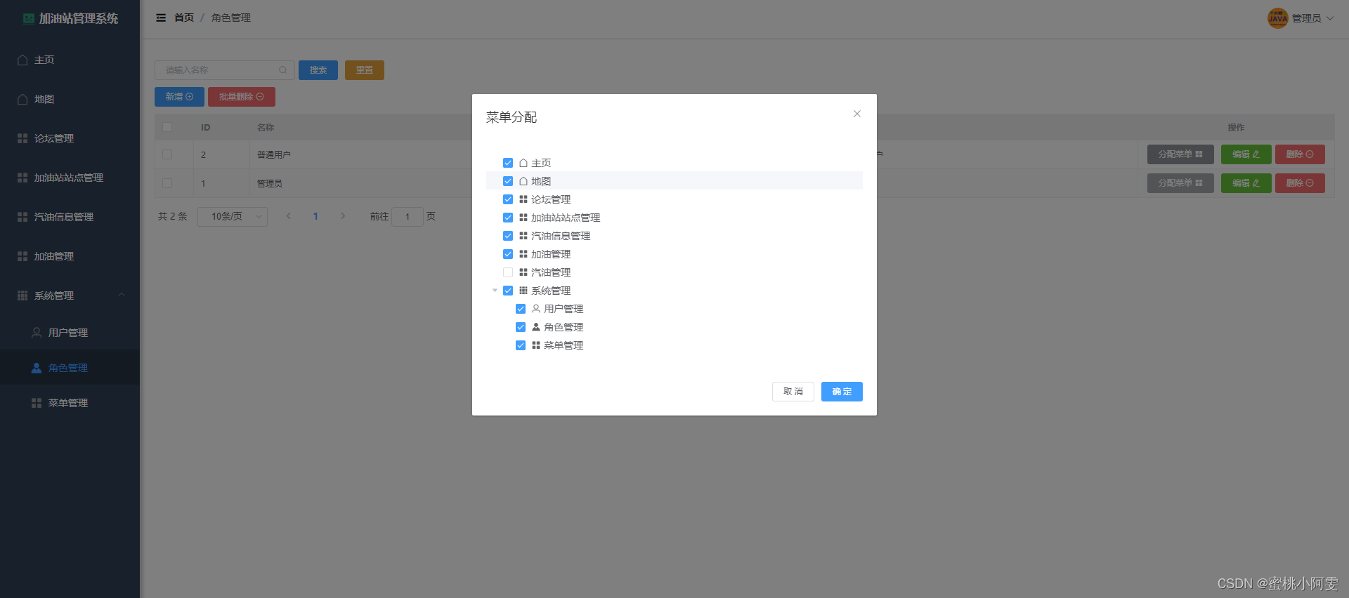The image size is (1349, 598).
Task: Click the search magnifier icon in name field
Action: pos(282,69)
